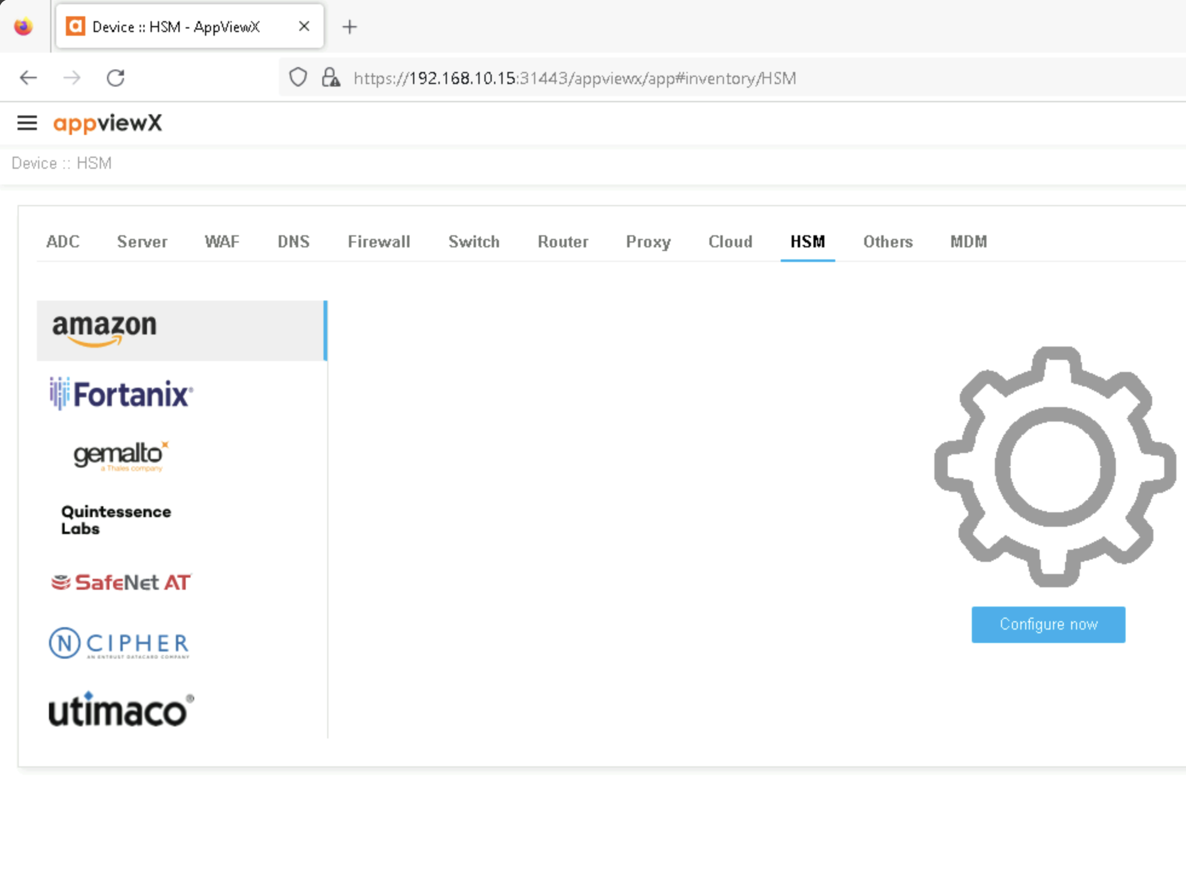Screen dimensions: 1186x877
Task: View site security padlock information
Action: coord(331,78)
